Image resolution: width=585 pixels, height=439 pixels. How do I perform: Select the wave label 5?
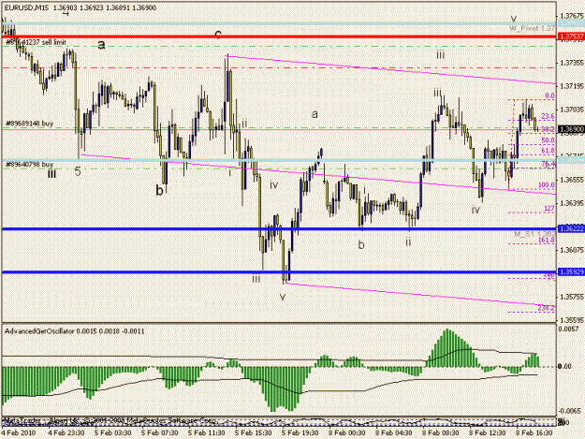click(78, 172)
